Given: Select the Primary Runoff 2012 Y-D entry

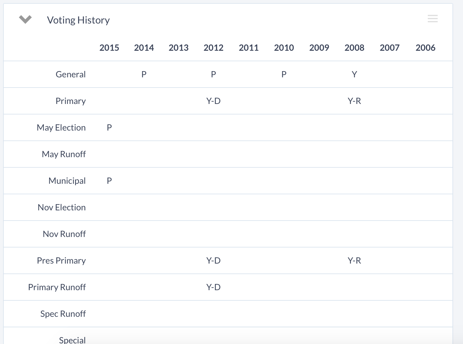Looking at the screenshot, I should 213,287.
